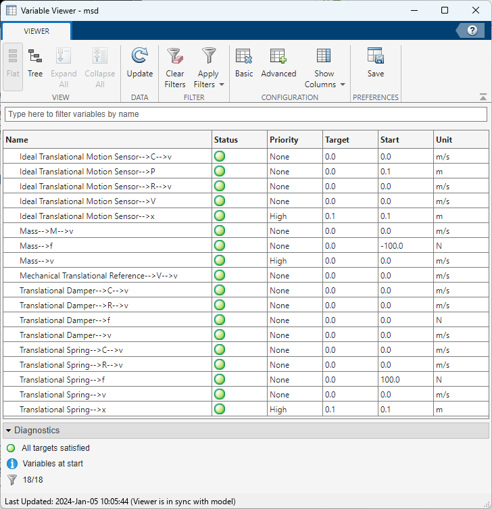The image size is (492, 509).
Task: Select the VIEWER tab
Action: [x=36, y=31]
